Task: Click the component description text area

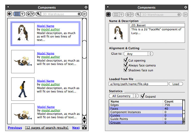Action: point(157,35)
